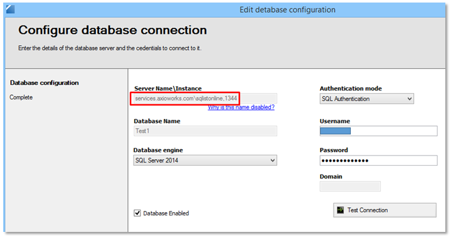Click the application icon in the title bar

click(x=10, y=9)
